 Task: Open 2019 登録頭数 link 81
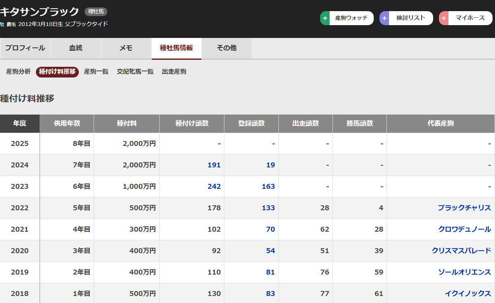tap(271, 272)
